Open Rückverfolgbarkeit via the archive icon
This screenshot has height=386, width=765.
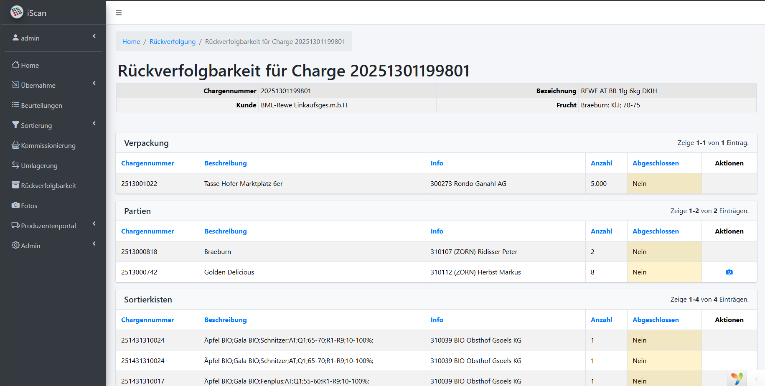(15, 185)
